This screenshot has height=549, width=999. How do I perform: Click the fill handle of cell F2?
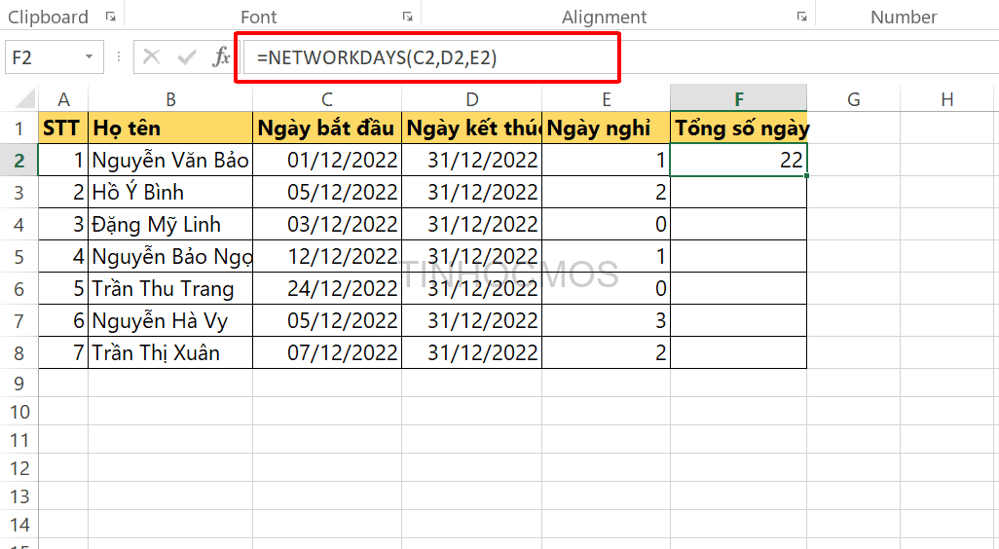coord(806,175)
